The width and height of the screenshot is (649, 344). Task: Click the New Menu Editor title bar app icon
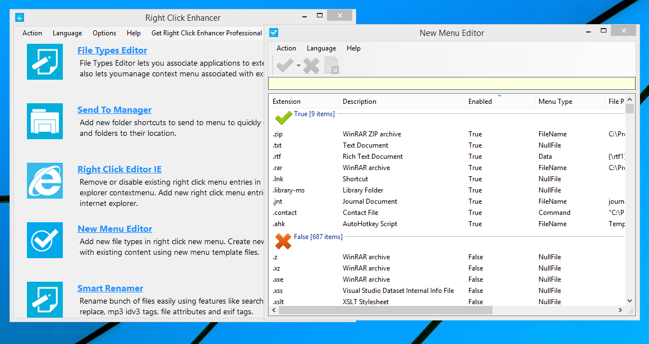point(274,33)
